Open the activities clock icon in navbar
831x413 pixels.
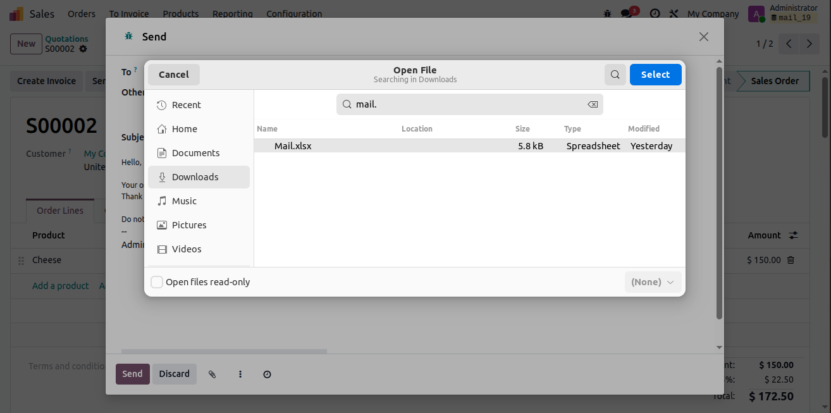655,13
